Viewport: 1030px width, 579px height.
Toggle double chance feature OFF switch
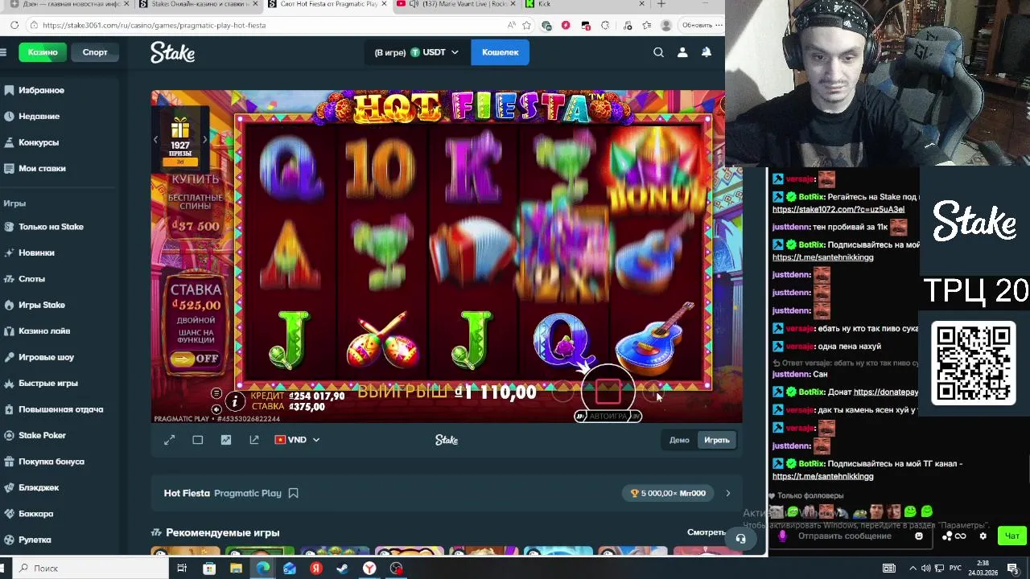(195, 359)
